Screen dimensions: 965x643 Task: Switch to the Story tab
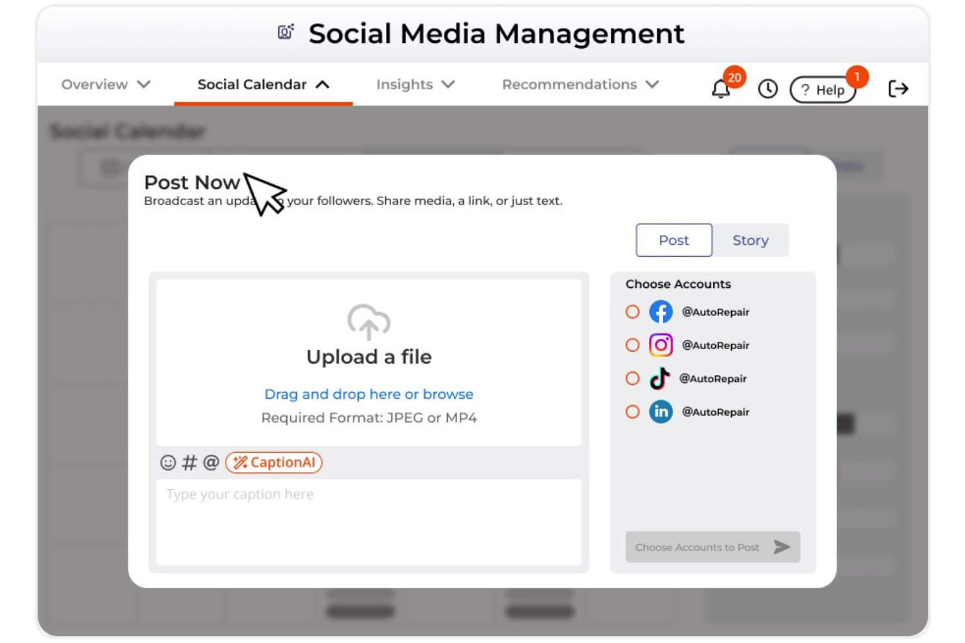pyautogui.click(x=750, y=240)
